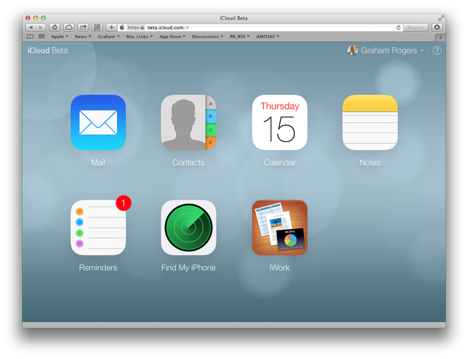Click the Find My iPhone label
Viewport: 468px width, 359px height.
pos(188,267)
